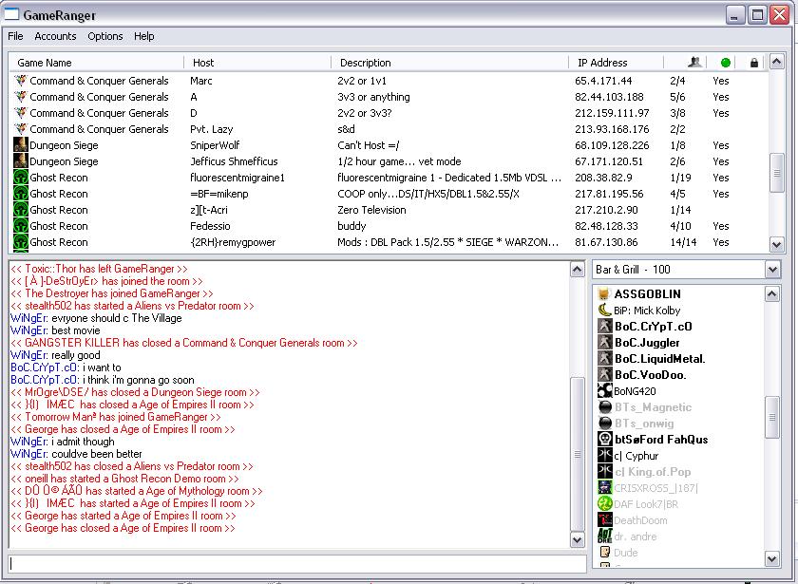The image size is (798, 584).
Task: Click the chat message input field
Action: click(x=294, y=563)
